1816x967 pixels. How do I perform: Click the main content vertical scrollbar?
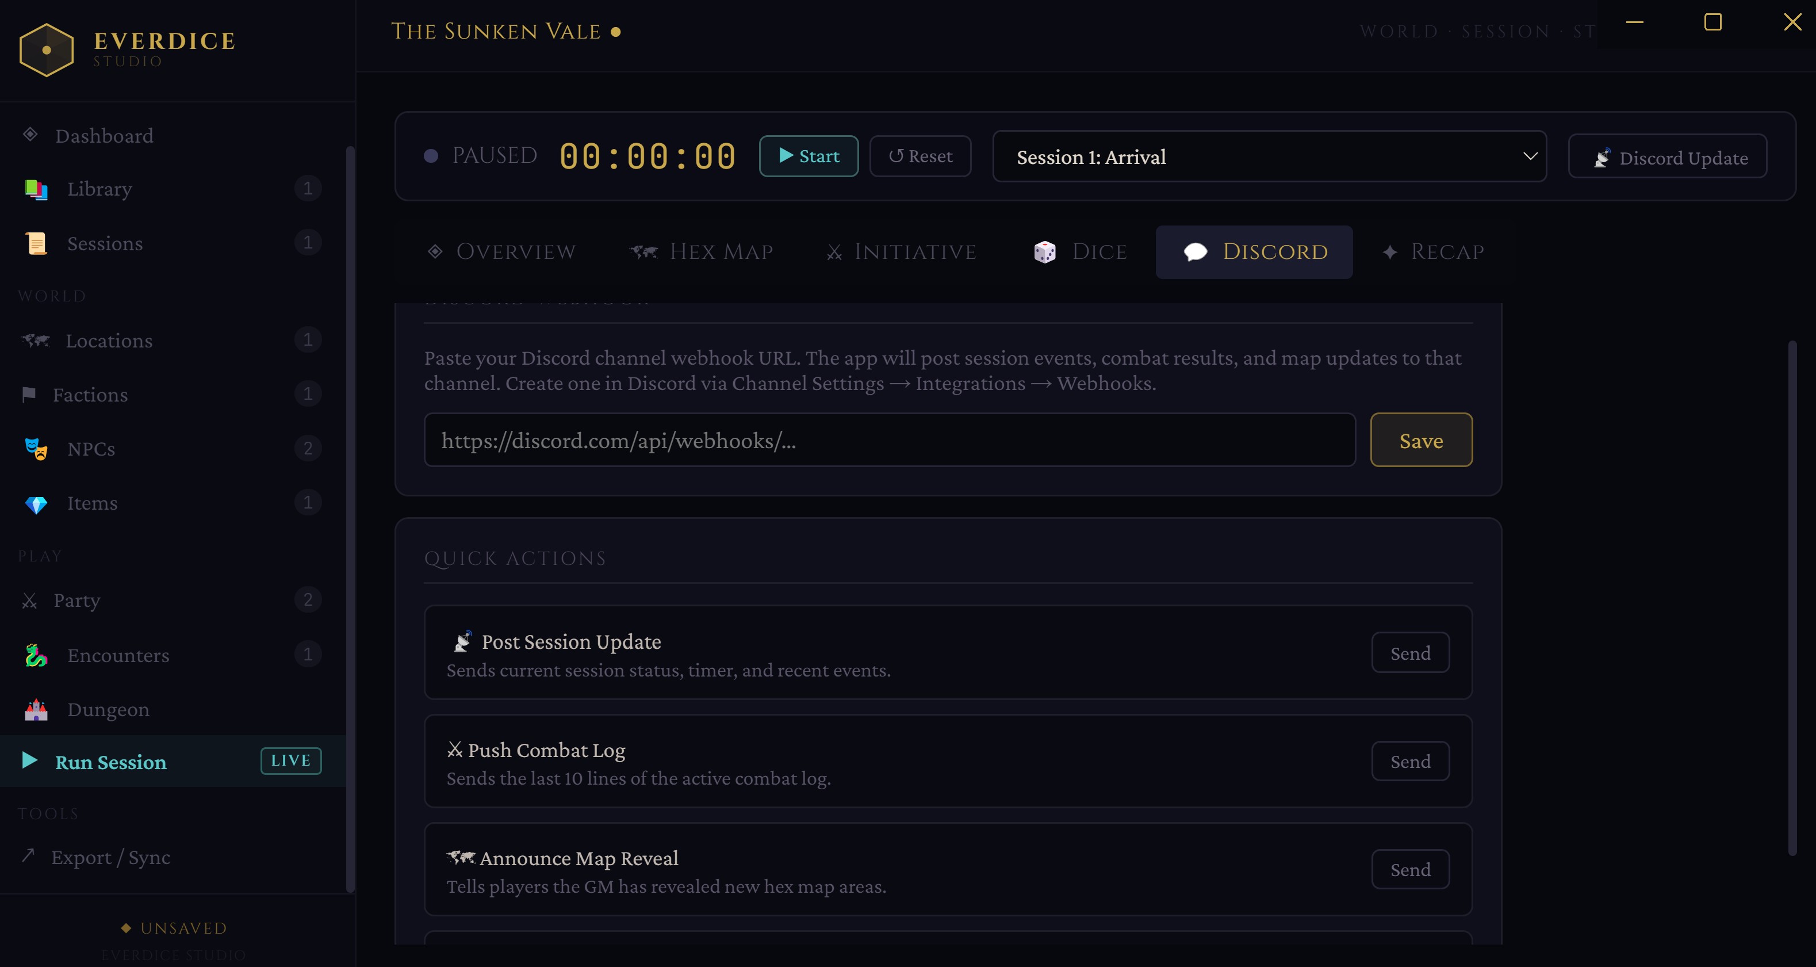pos(1792,598)
